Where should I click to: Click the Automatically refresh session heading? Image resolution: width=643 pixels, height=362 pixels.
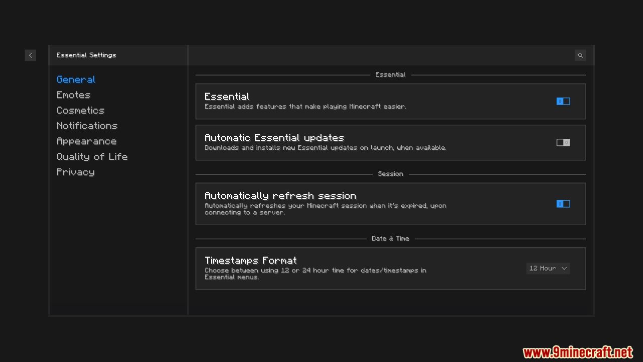[x=280, y=196]
